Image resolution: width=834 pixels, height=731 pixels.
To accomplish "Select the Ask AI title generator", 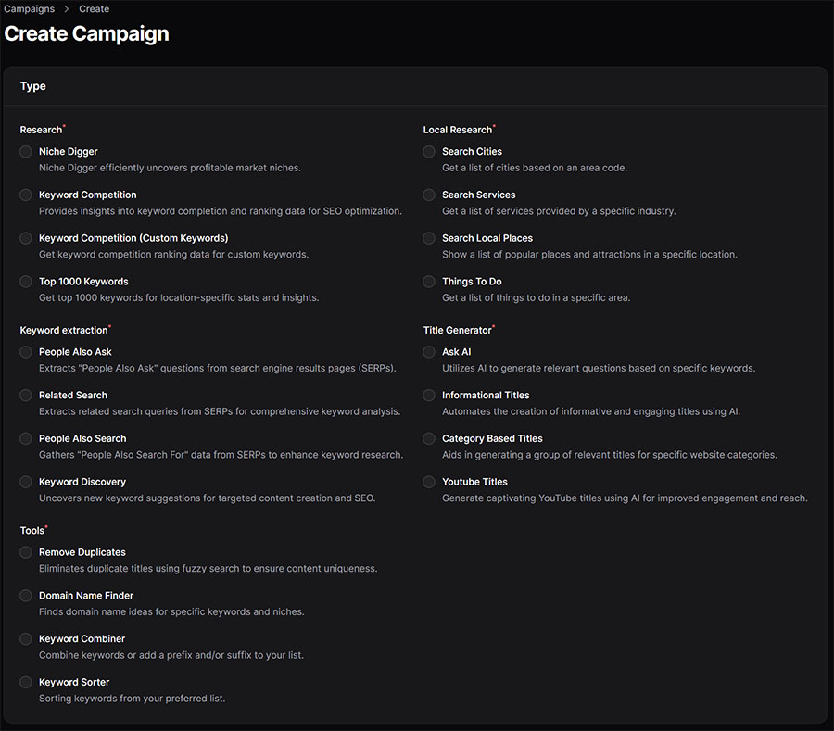I will pos(428,352).
